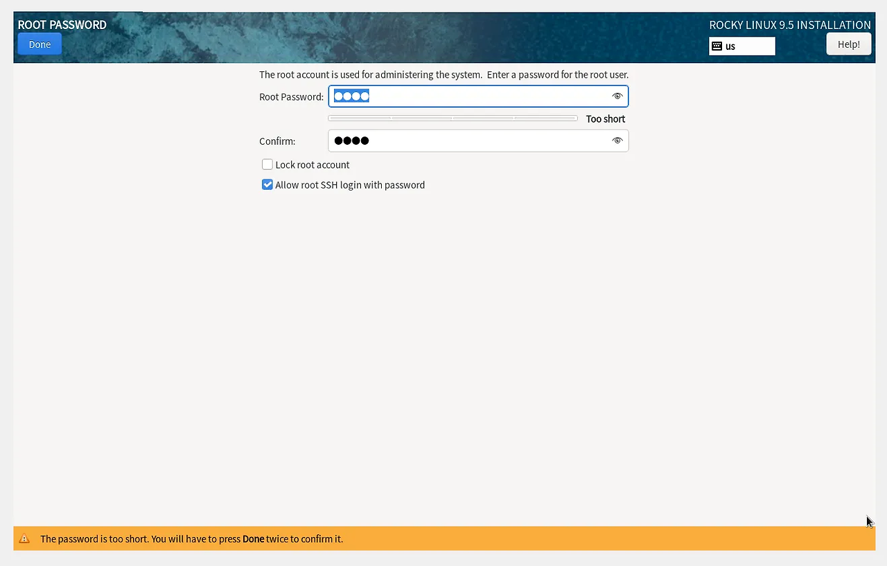Select the us keyboard layout indicator

click(742, 46)
